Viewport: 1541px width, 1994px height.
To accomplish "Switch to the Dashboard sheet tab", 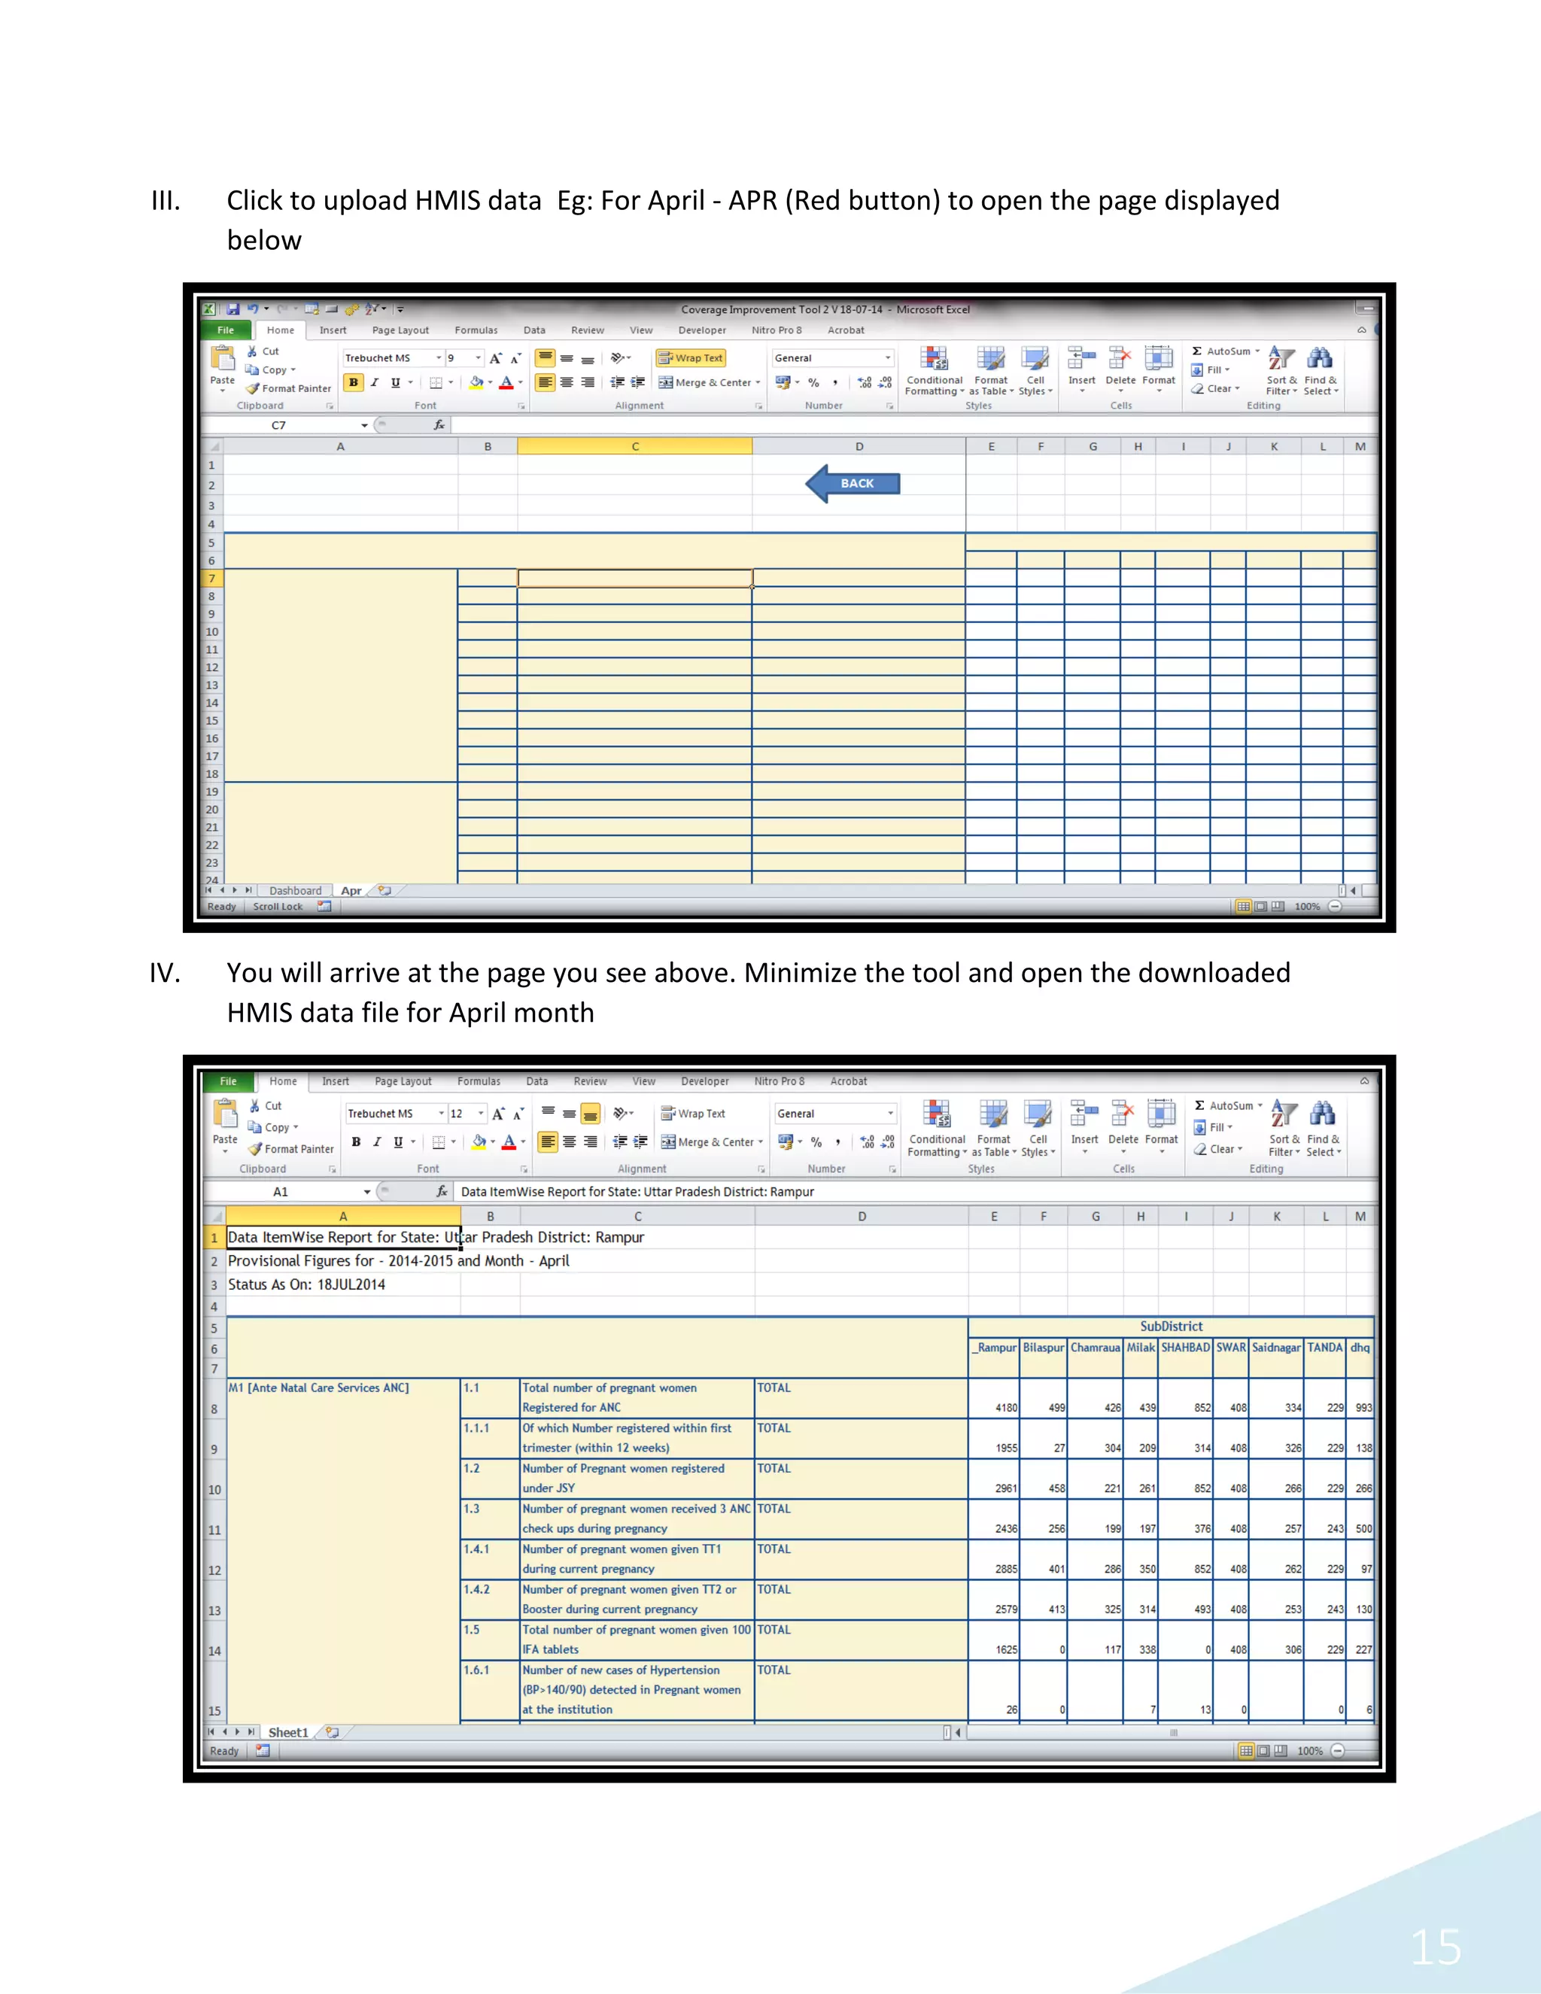I will point(295,890).
